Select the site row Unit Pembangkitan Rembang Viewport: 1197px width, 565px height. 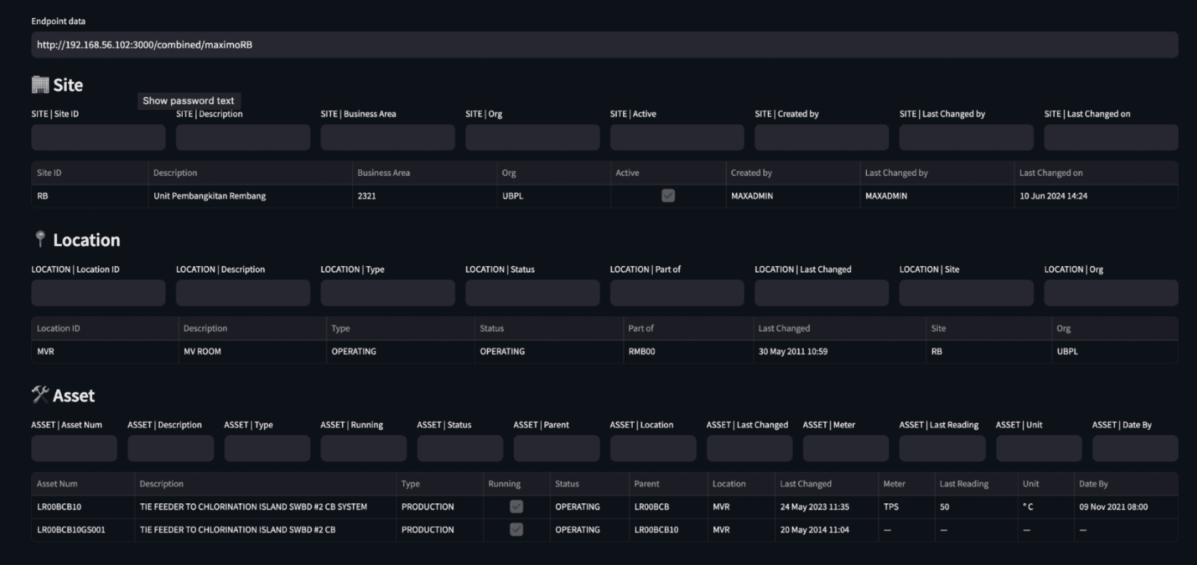click(250, 196)
